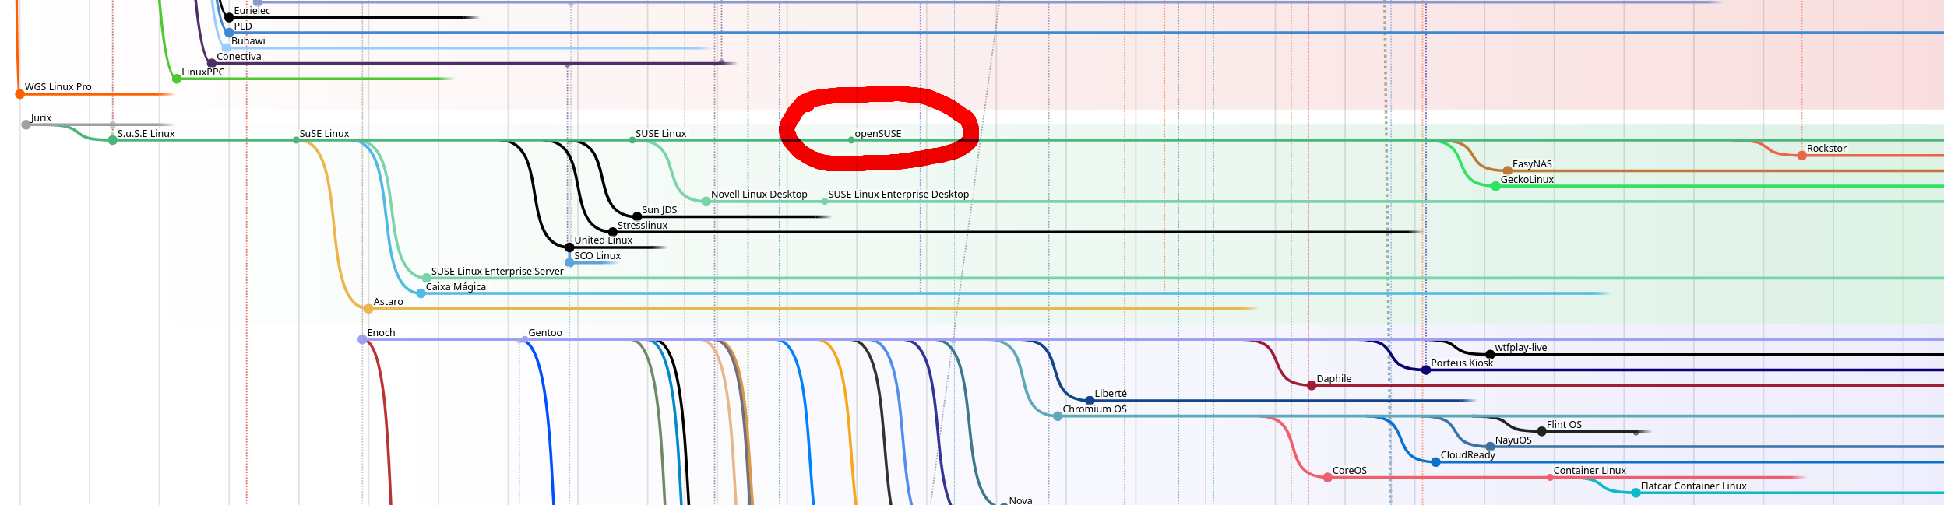Select the Conectiva label
This screenshot has width=1944, height=505.
coord(238,57)
